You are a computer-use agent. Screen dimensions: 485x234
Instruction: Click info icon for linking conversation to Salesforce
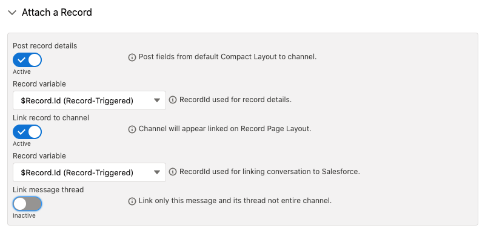pyautogui.click(x=173, y=172)
